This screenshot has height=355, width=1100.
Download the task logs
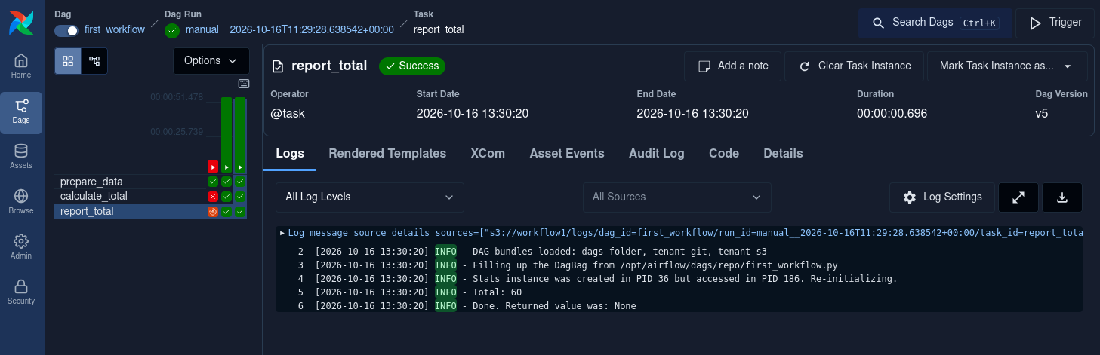[x=1062, y=197]
